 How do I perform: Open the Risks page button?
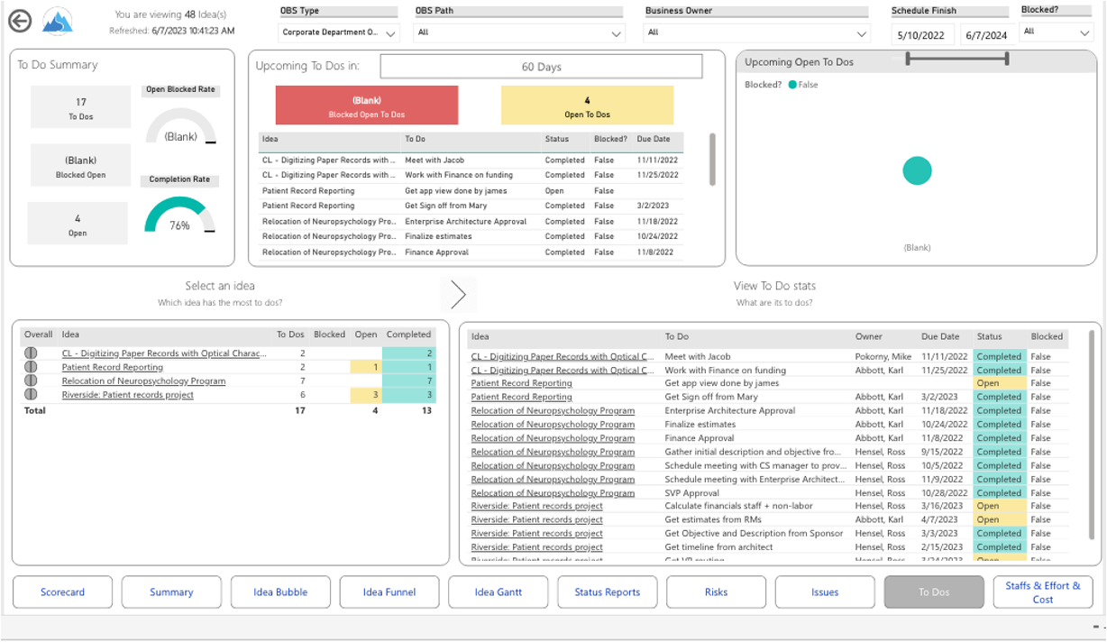click(716, 592)
